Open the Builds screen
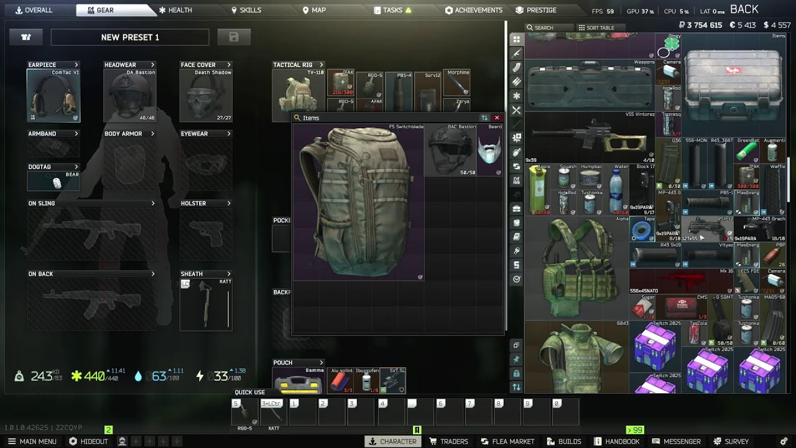The height and width of the screenshot is (448, 796). coord(564,441)
